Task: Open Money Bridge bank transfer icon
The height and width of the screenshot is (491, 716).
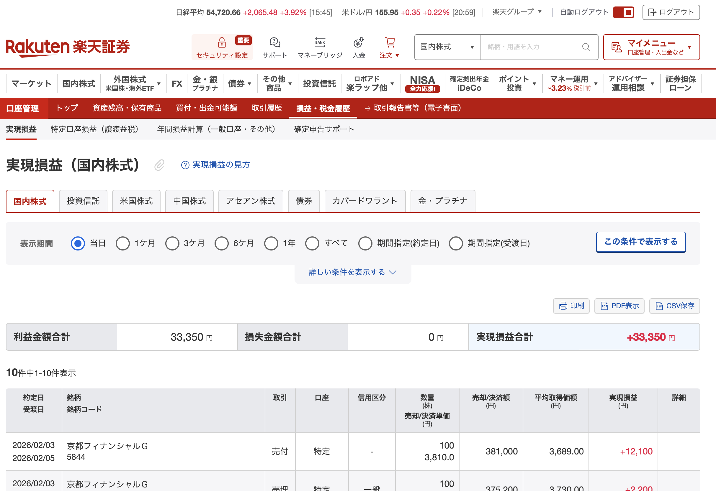Action: pos(320,42)
